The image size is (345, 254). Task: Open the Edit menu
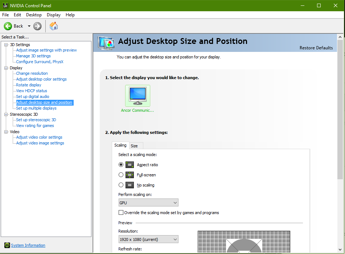coord(17,15)
